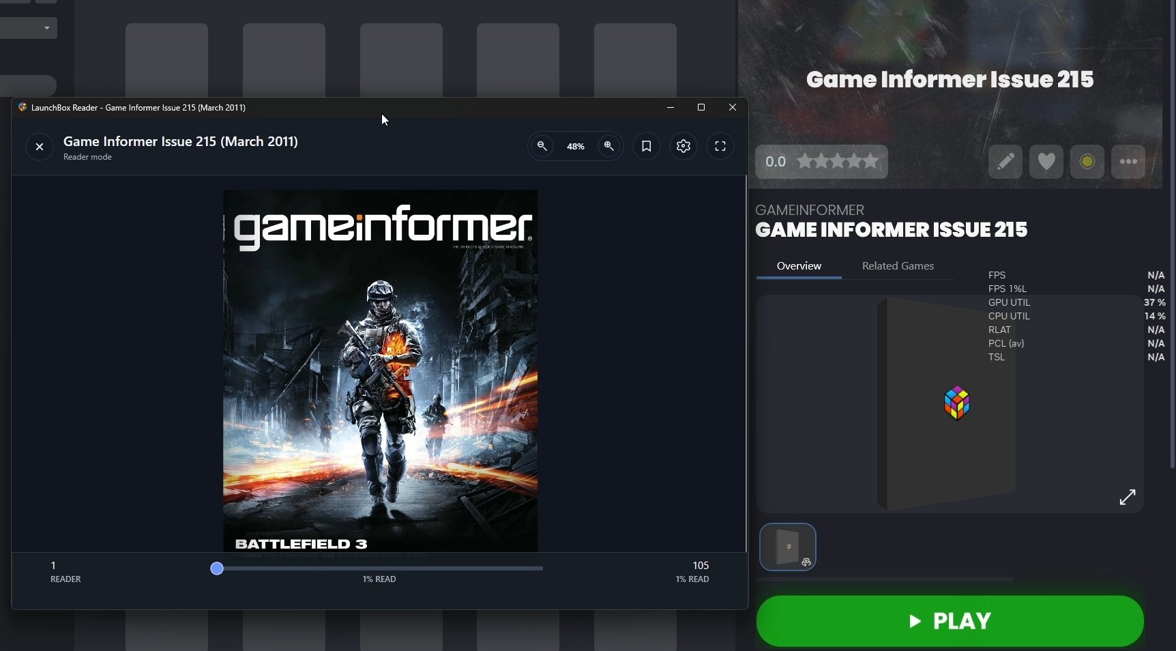Mark Game Informer Issue 215 as favorite
The width and height of the screenshot is (1176, 651).
pos(1046,162)
